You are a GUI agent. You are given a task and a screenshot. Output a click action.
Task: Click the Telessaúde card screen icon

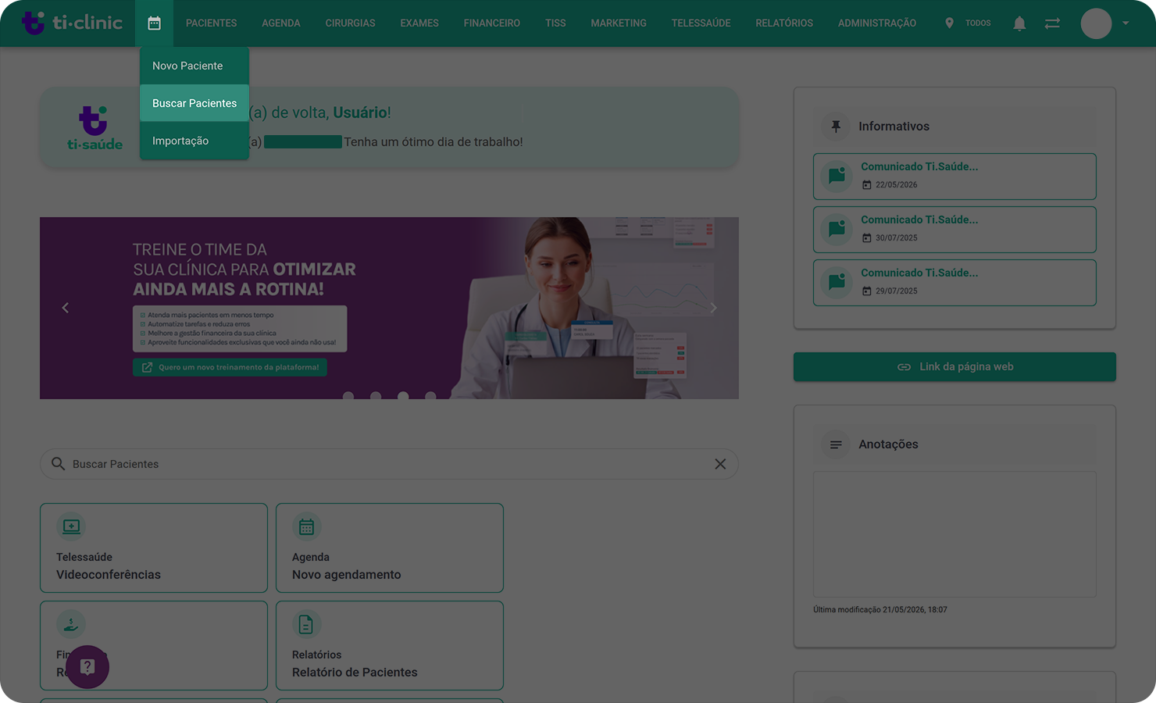(x=71, y=526)
